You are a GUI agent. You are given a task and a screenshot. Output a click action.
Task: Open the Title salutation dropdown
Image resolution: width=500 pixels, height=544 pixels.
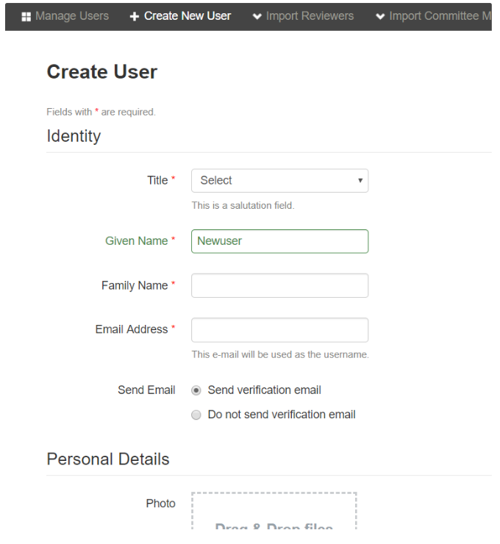279,181
